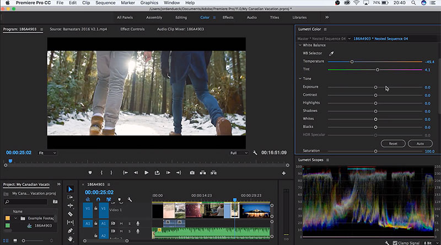Click the Add Marker icon
This screenshot has width=441, height=245.
click(90, 173)
